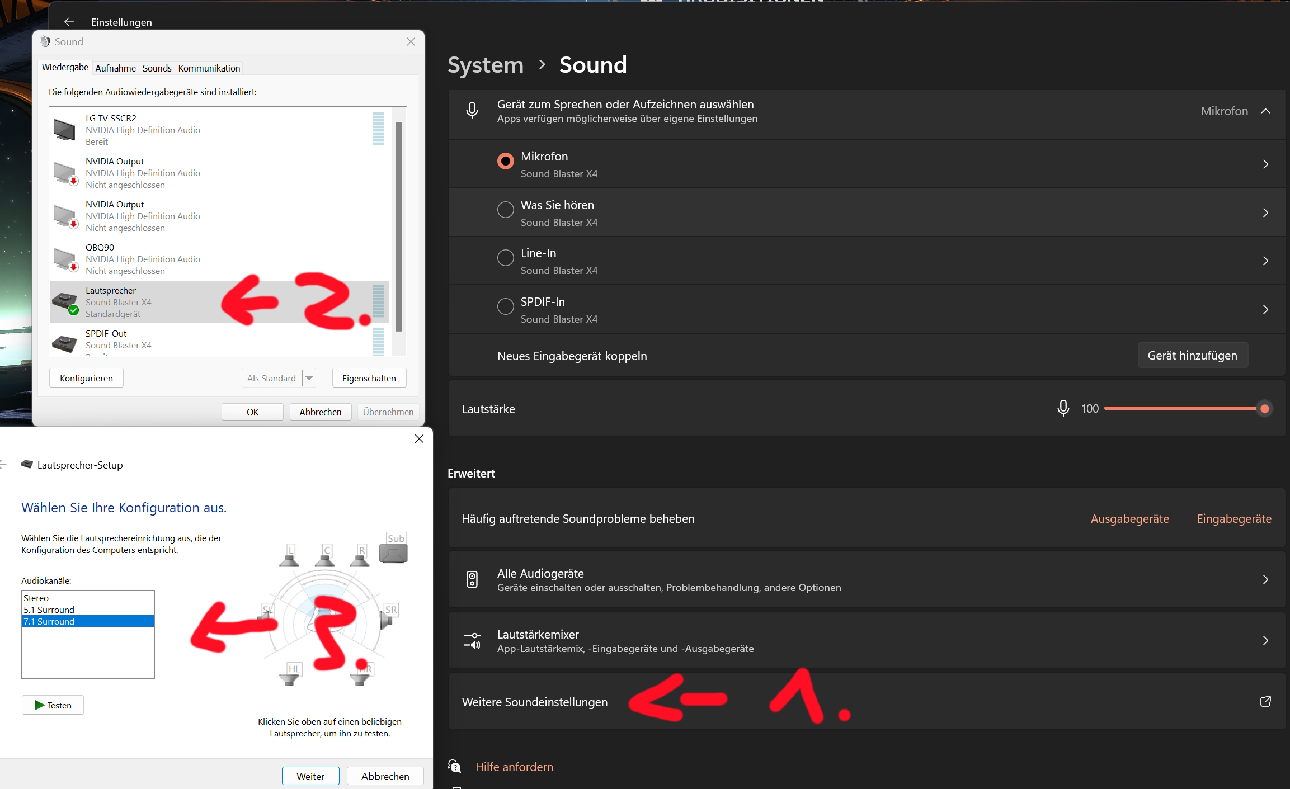Select the Line-In input radio button

(505, 258)
